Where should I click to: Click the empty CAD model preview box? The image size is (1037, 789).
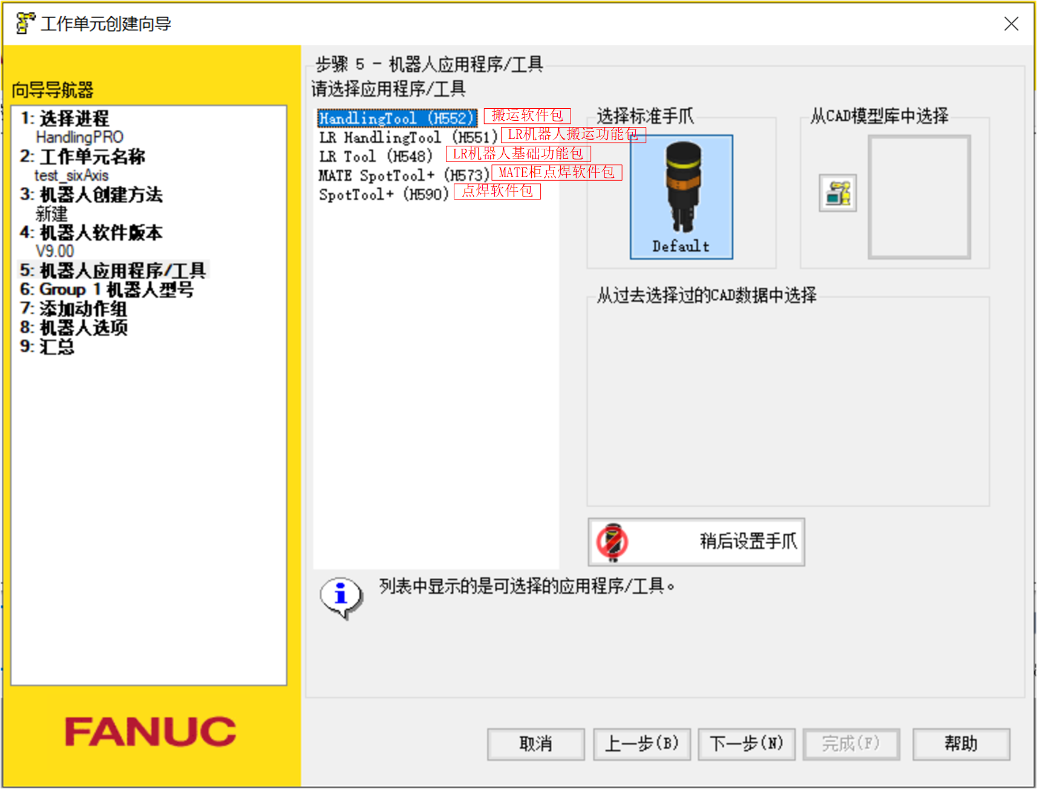[x=920, y=196]
